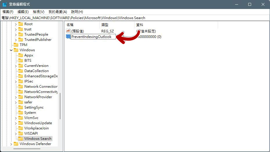Open the 檢視(V) menu
The image size is (270, 152).
(39, 12)
